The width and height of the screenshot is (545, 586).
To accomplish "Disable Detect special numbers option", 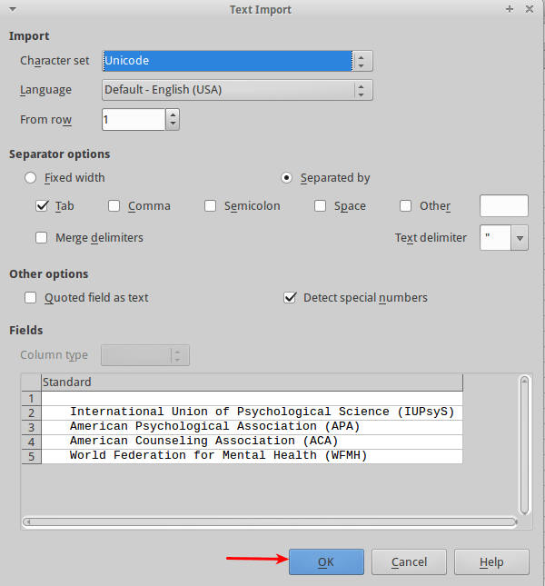I will point(290,297).
